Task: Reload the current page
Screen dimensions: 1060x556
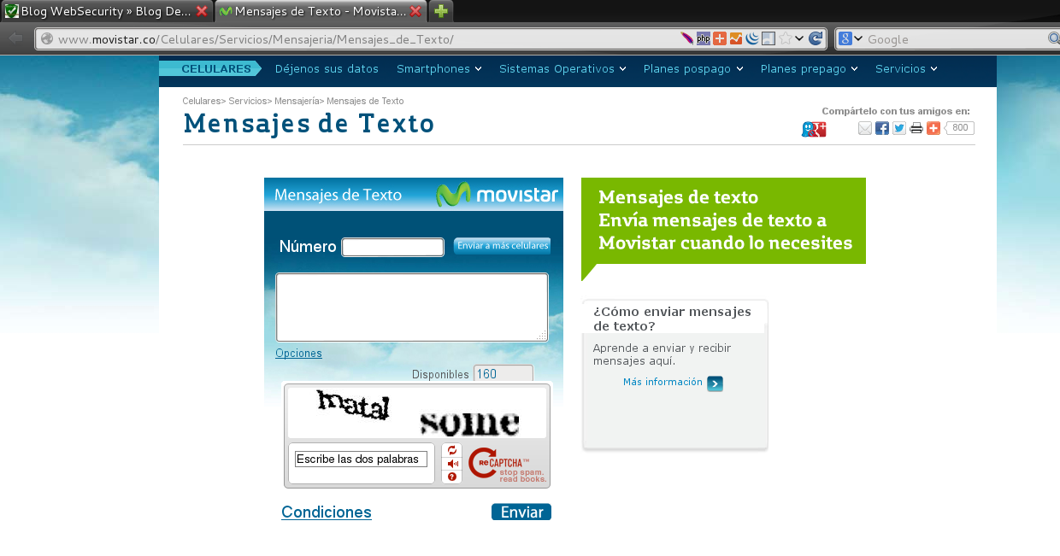Action: point(816,38)
